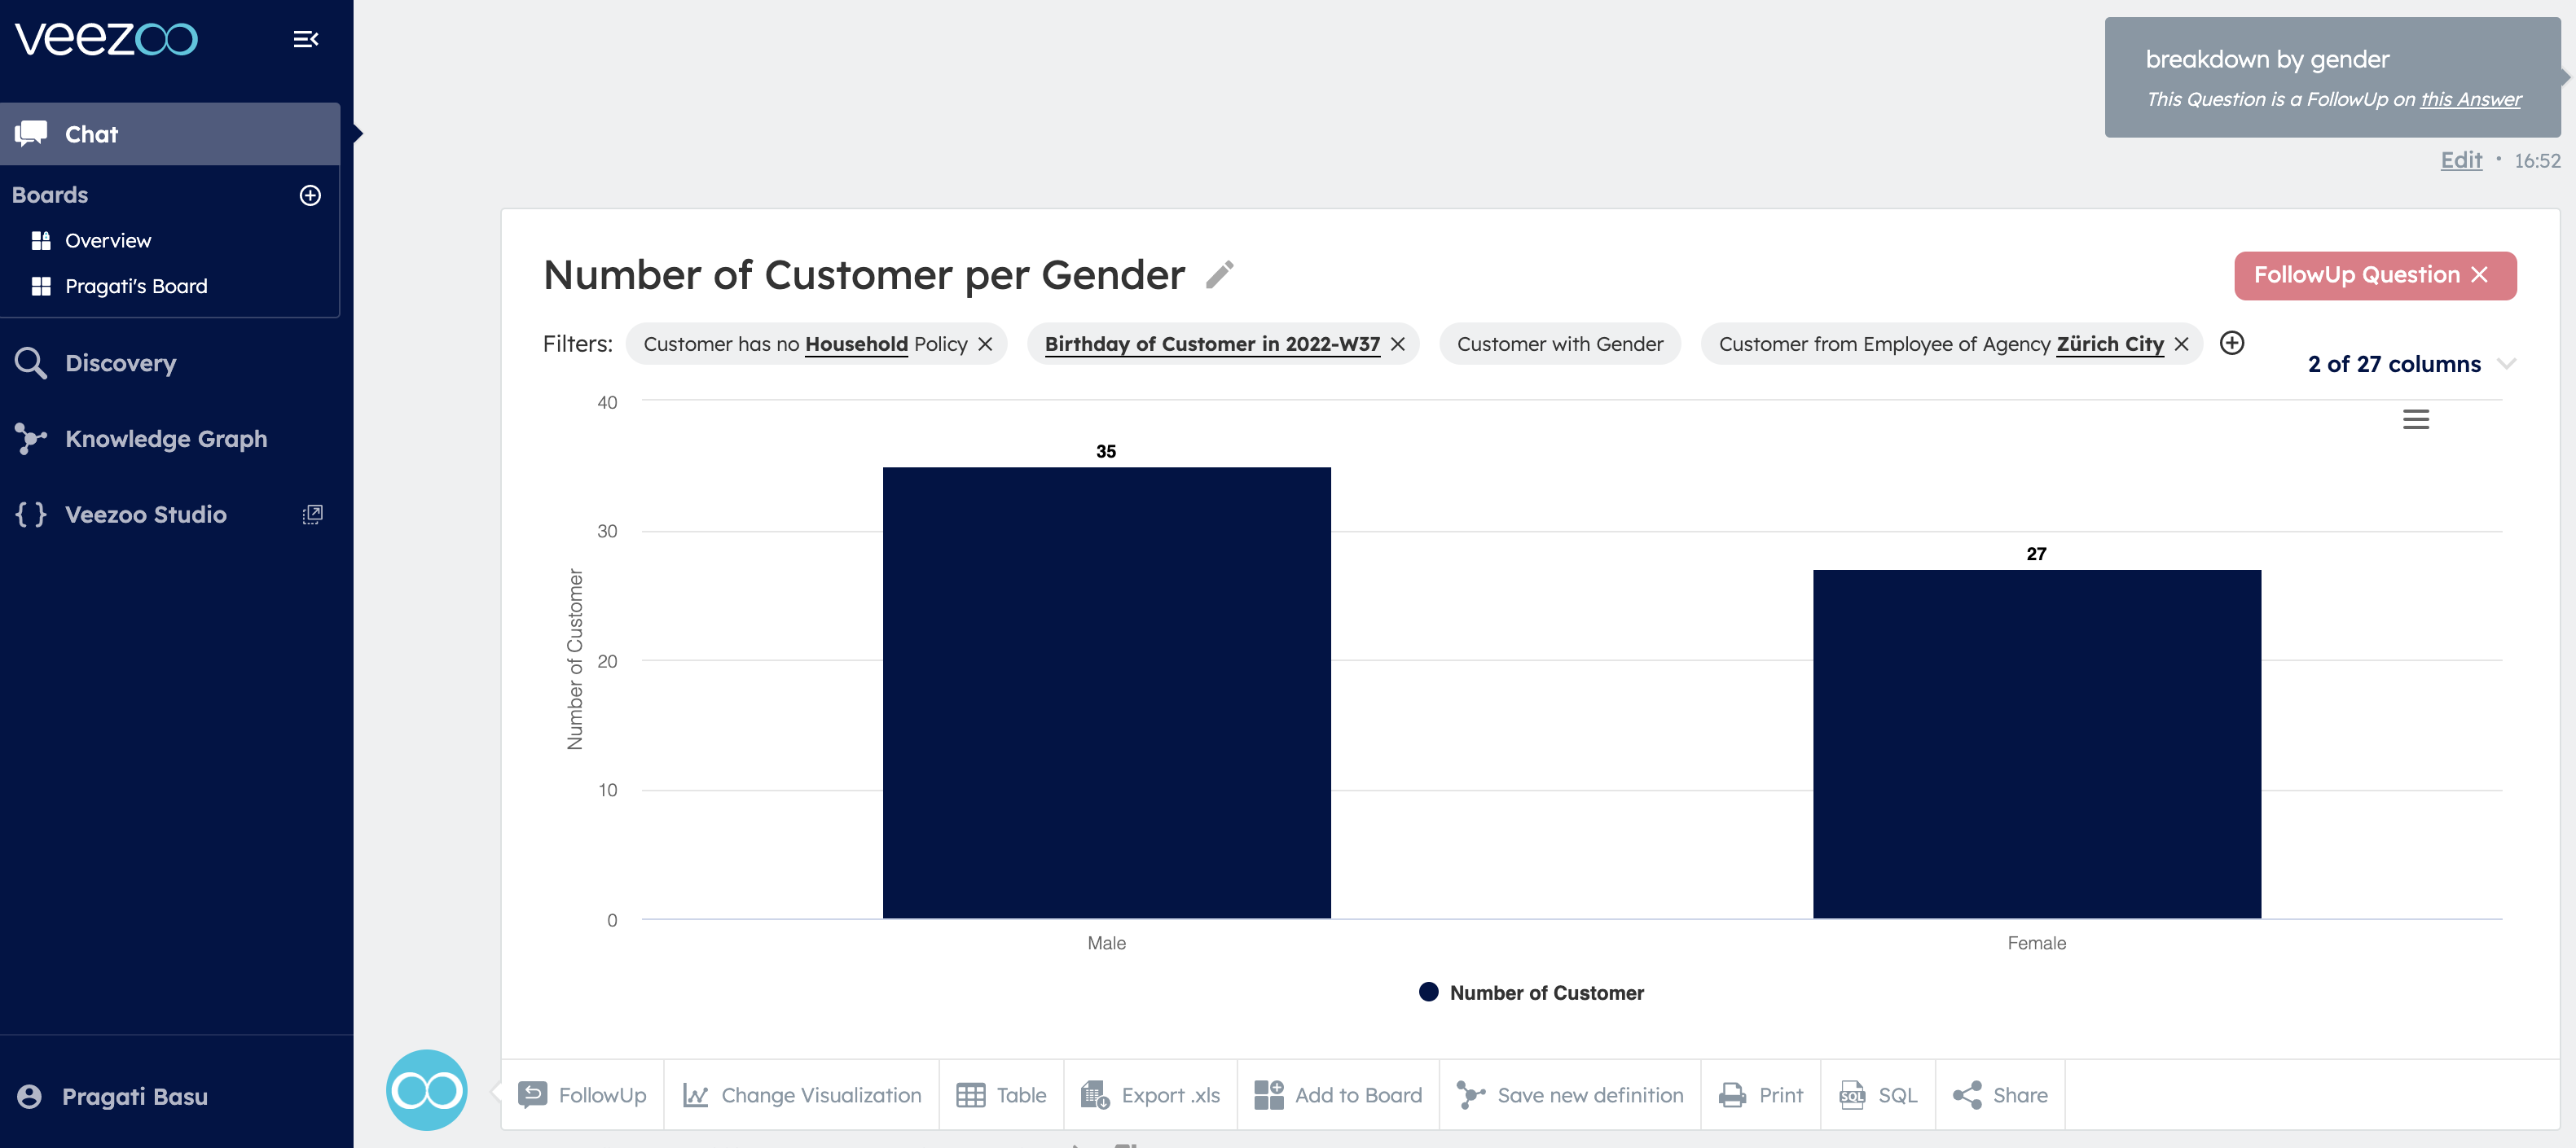Switch to the Chat section
Screen dimensions: 2576x1148
coord(90,134)
